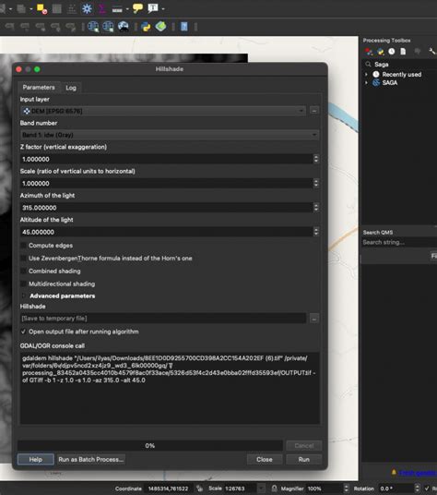Select the measure line ruler tool
Image resolution: width=437 pixels, height=495 pixels.
(117, 9)
